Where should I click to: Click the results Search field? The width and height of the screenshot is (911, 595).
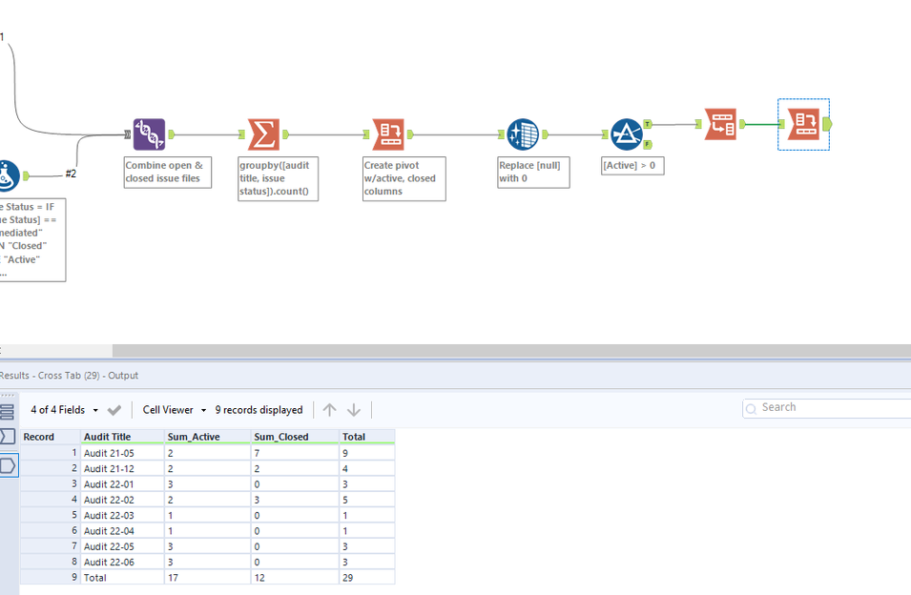tap(827, 407)
